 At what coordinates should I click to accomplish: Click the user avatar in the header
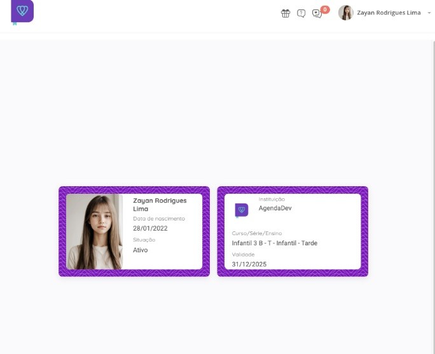coord(346,13)
